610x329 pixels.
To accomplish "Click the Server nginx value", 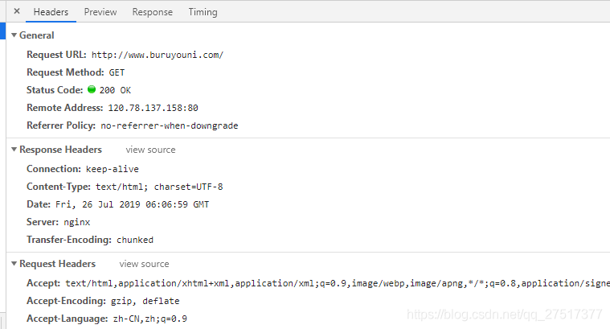I will coord(77,222).
